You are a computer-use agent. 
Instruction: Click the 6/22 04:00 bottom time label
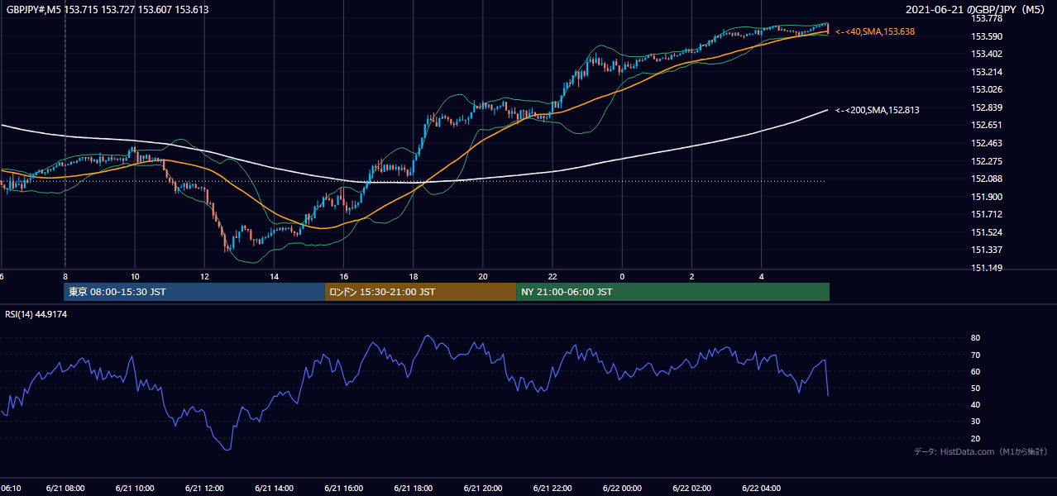(760, 489)
